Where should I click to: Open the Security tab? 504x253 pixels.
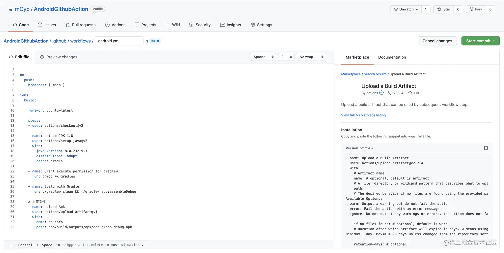[200, 25]
